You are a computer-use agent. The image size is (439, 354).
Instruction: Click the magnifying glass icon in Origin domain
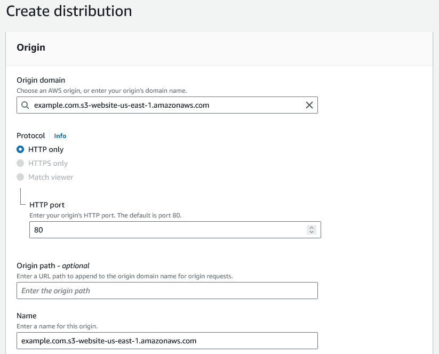tap(25, 105)
